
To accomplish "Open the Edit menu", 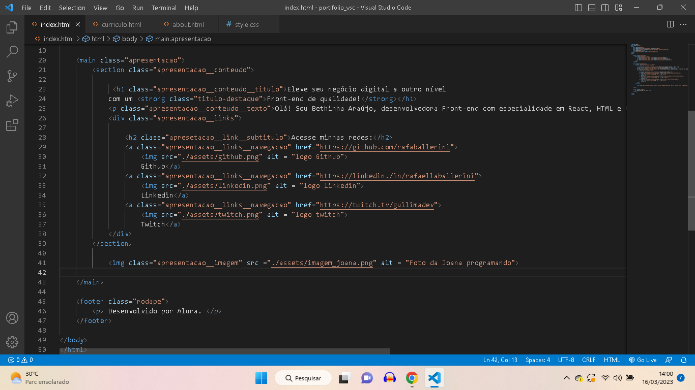I will coord(45,8).
